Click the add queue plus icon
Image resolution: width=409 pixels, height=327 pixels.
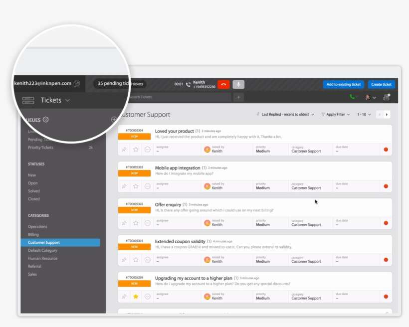114,120
